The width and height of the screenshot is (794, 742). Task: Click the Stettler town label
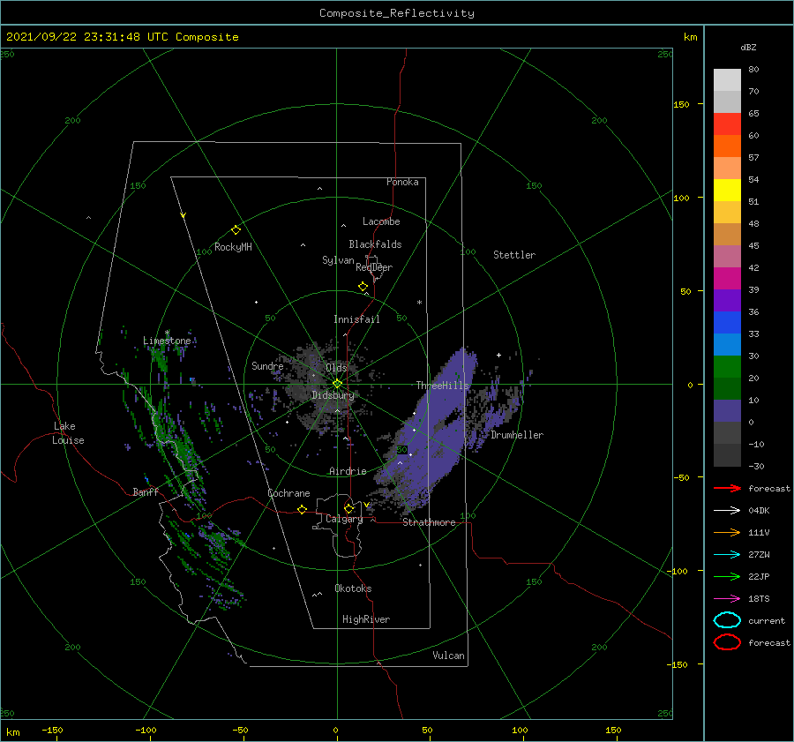pyautogui.click(x=514, y=255)
